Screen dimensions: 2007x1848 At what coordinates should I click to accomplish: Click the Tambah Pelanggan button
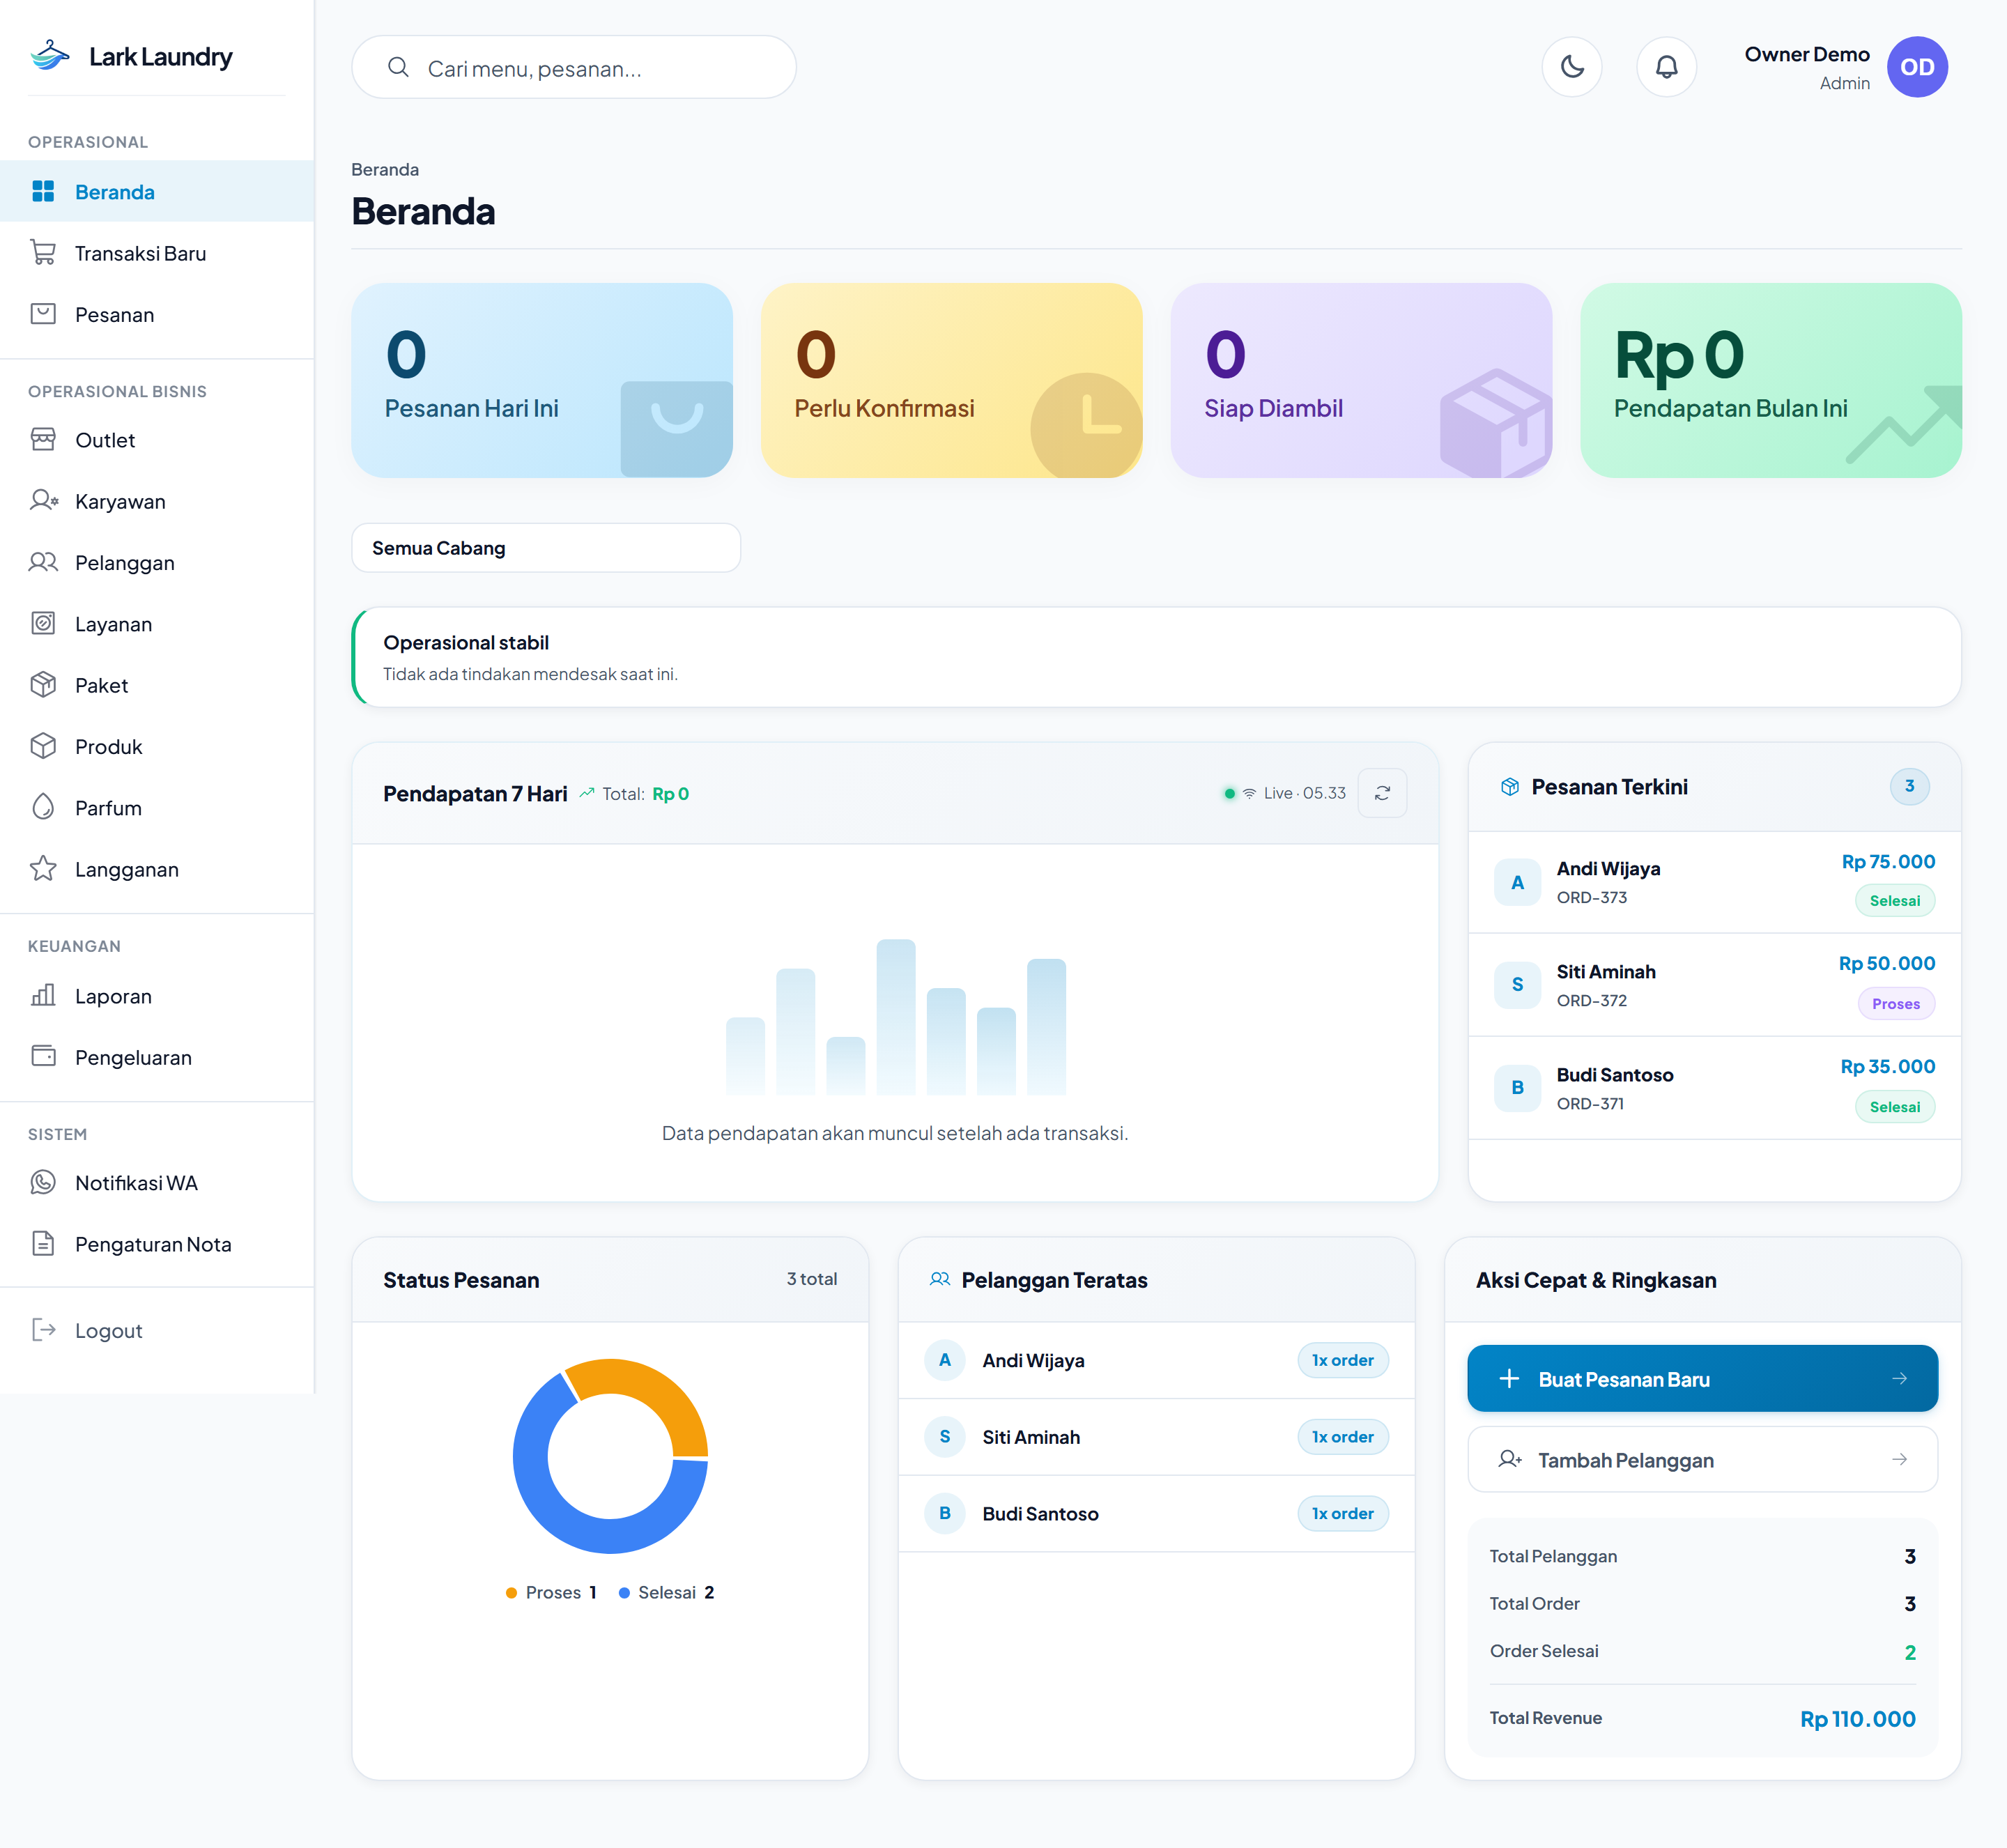click(1702, 1460)
